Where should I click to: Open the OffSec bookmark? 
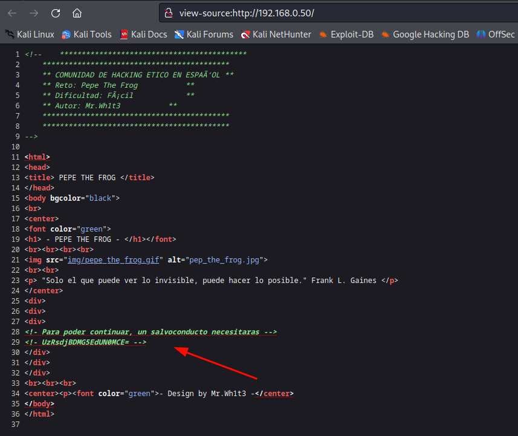(x=496, y=34)
